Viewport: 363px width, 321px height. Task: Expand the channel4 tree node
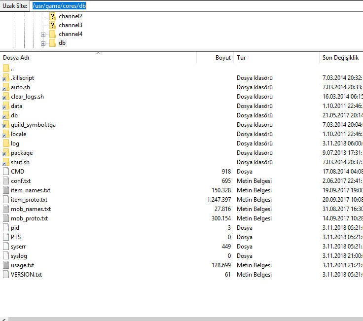(x=43, y=35)
